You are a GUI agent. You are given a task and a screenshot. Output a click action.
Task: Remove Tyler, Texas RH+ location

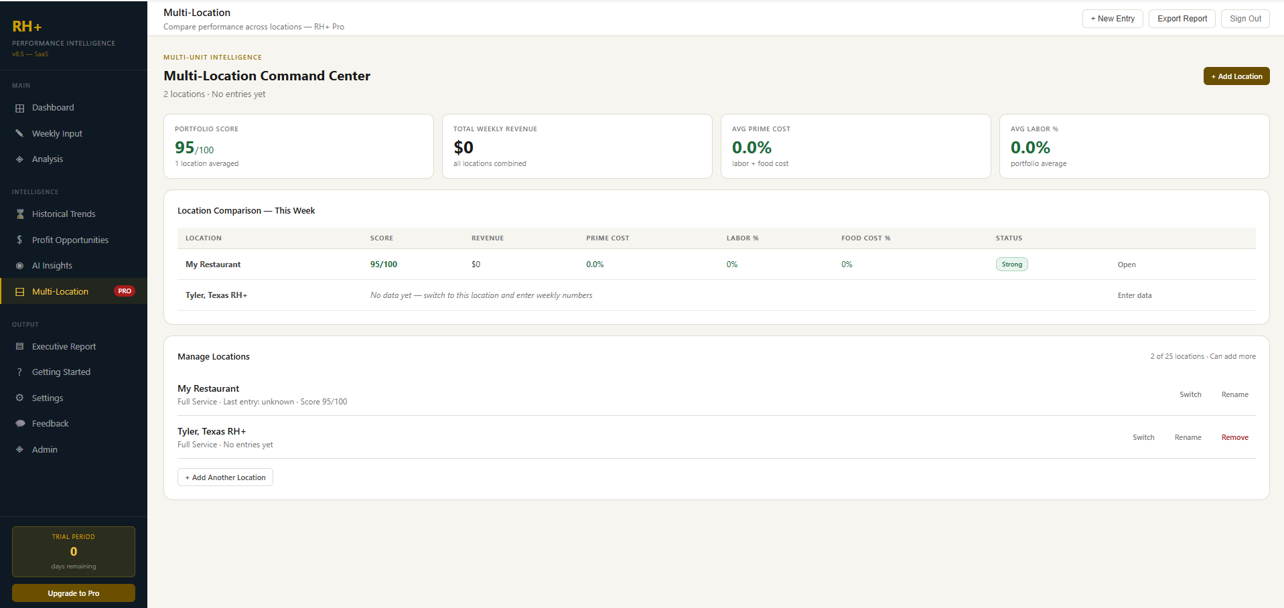point(1234,437)
